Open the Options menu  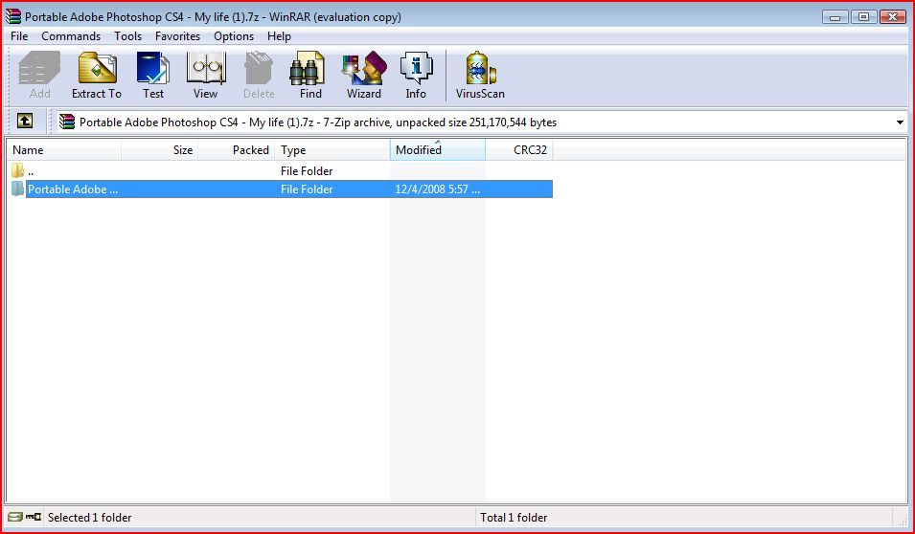click(x=234, y=36)
